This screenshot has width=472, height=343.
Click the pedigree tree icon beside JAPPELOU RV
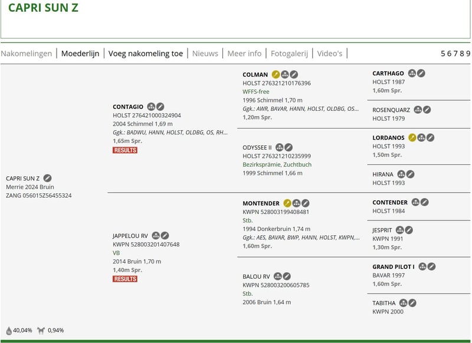click(156, 235)
